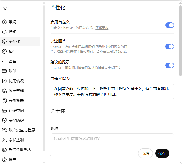Click the storage icon next to 存储空间

pyautogui.click(x=4, y=110)
